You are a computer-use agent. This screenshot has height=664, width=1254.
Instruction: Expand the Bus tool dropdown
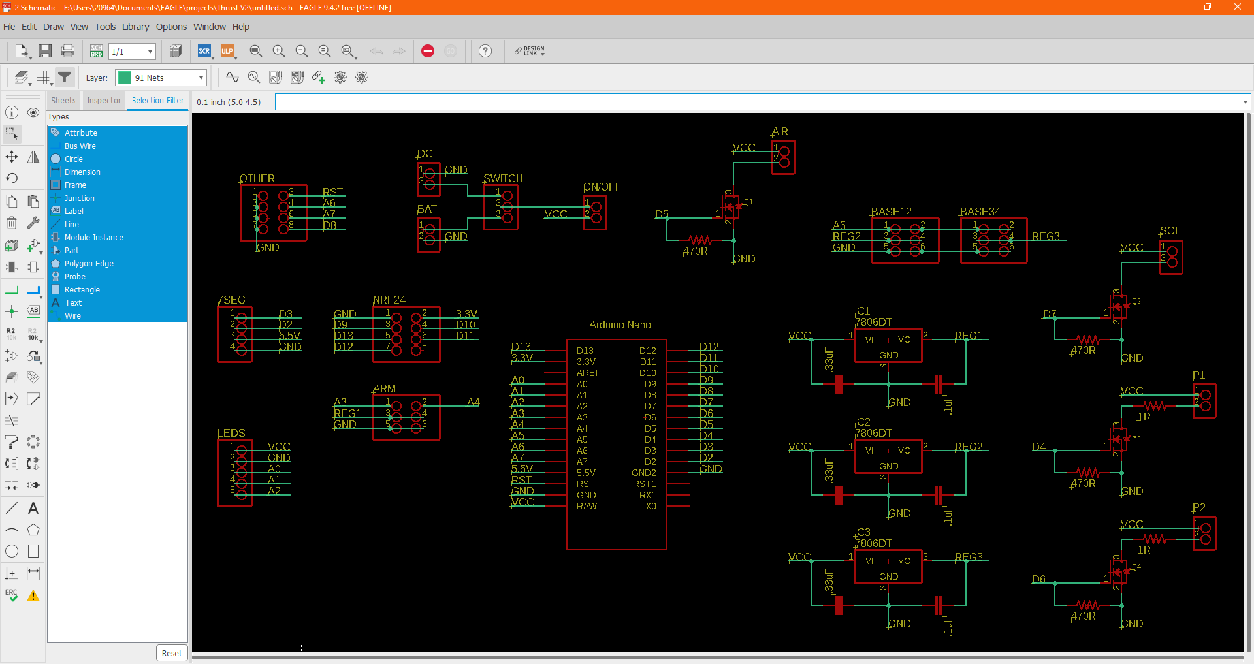coord(40,296)
